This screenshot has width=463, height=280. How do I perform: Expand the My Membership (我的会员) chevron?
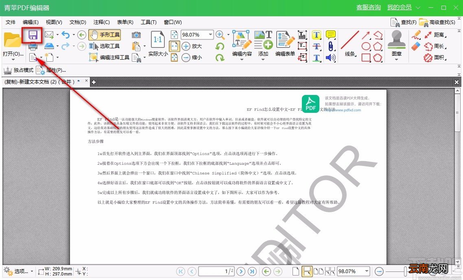tap(418, 8)
